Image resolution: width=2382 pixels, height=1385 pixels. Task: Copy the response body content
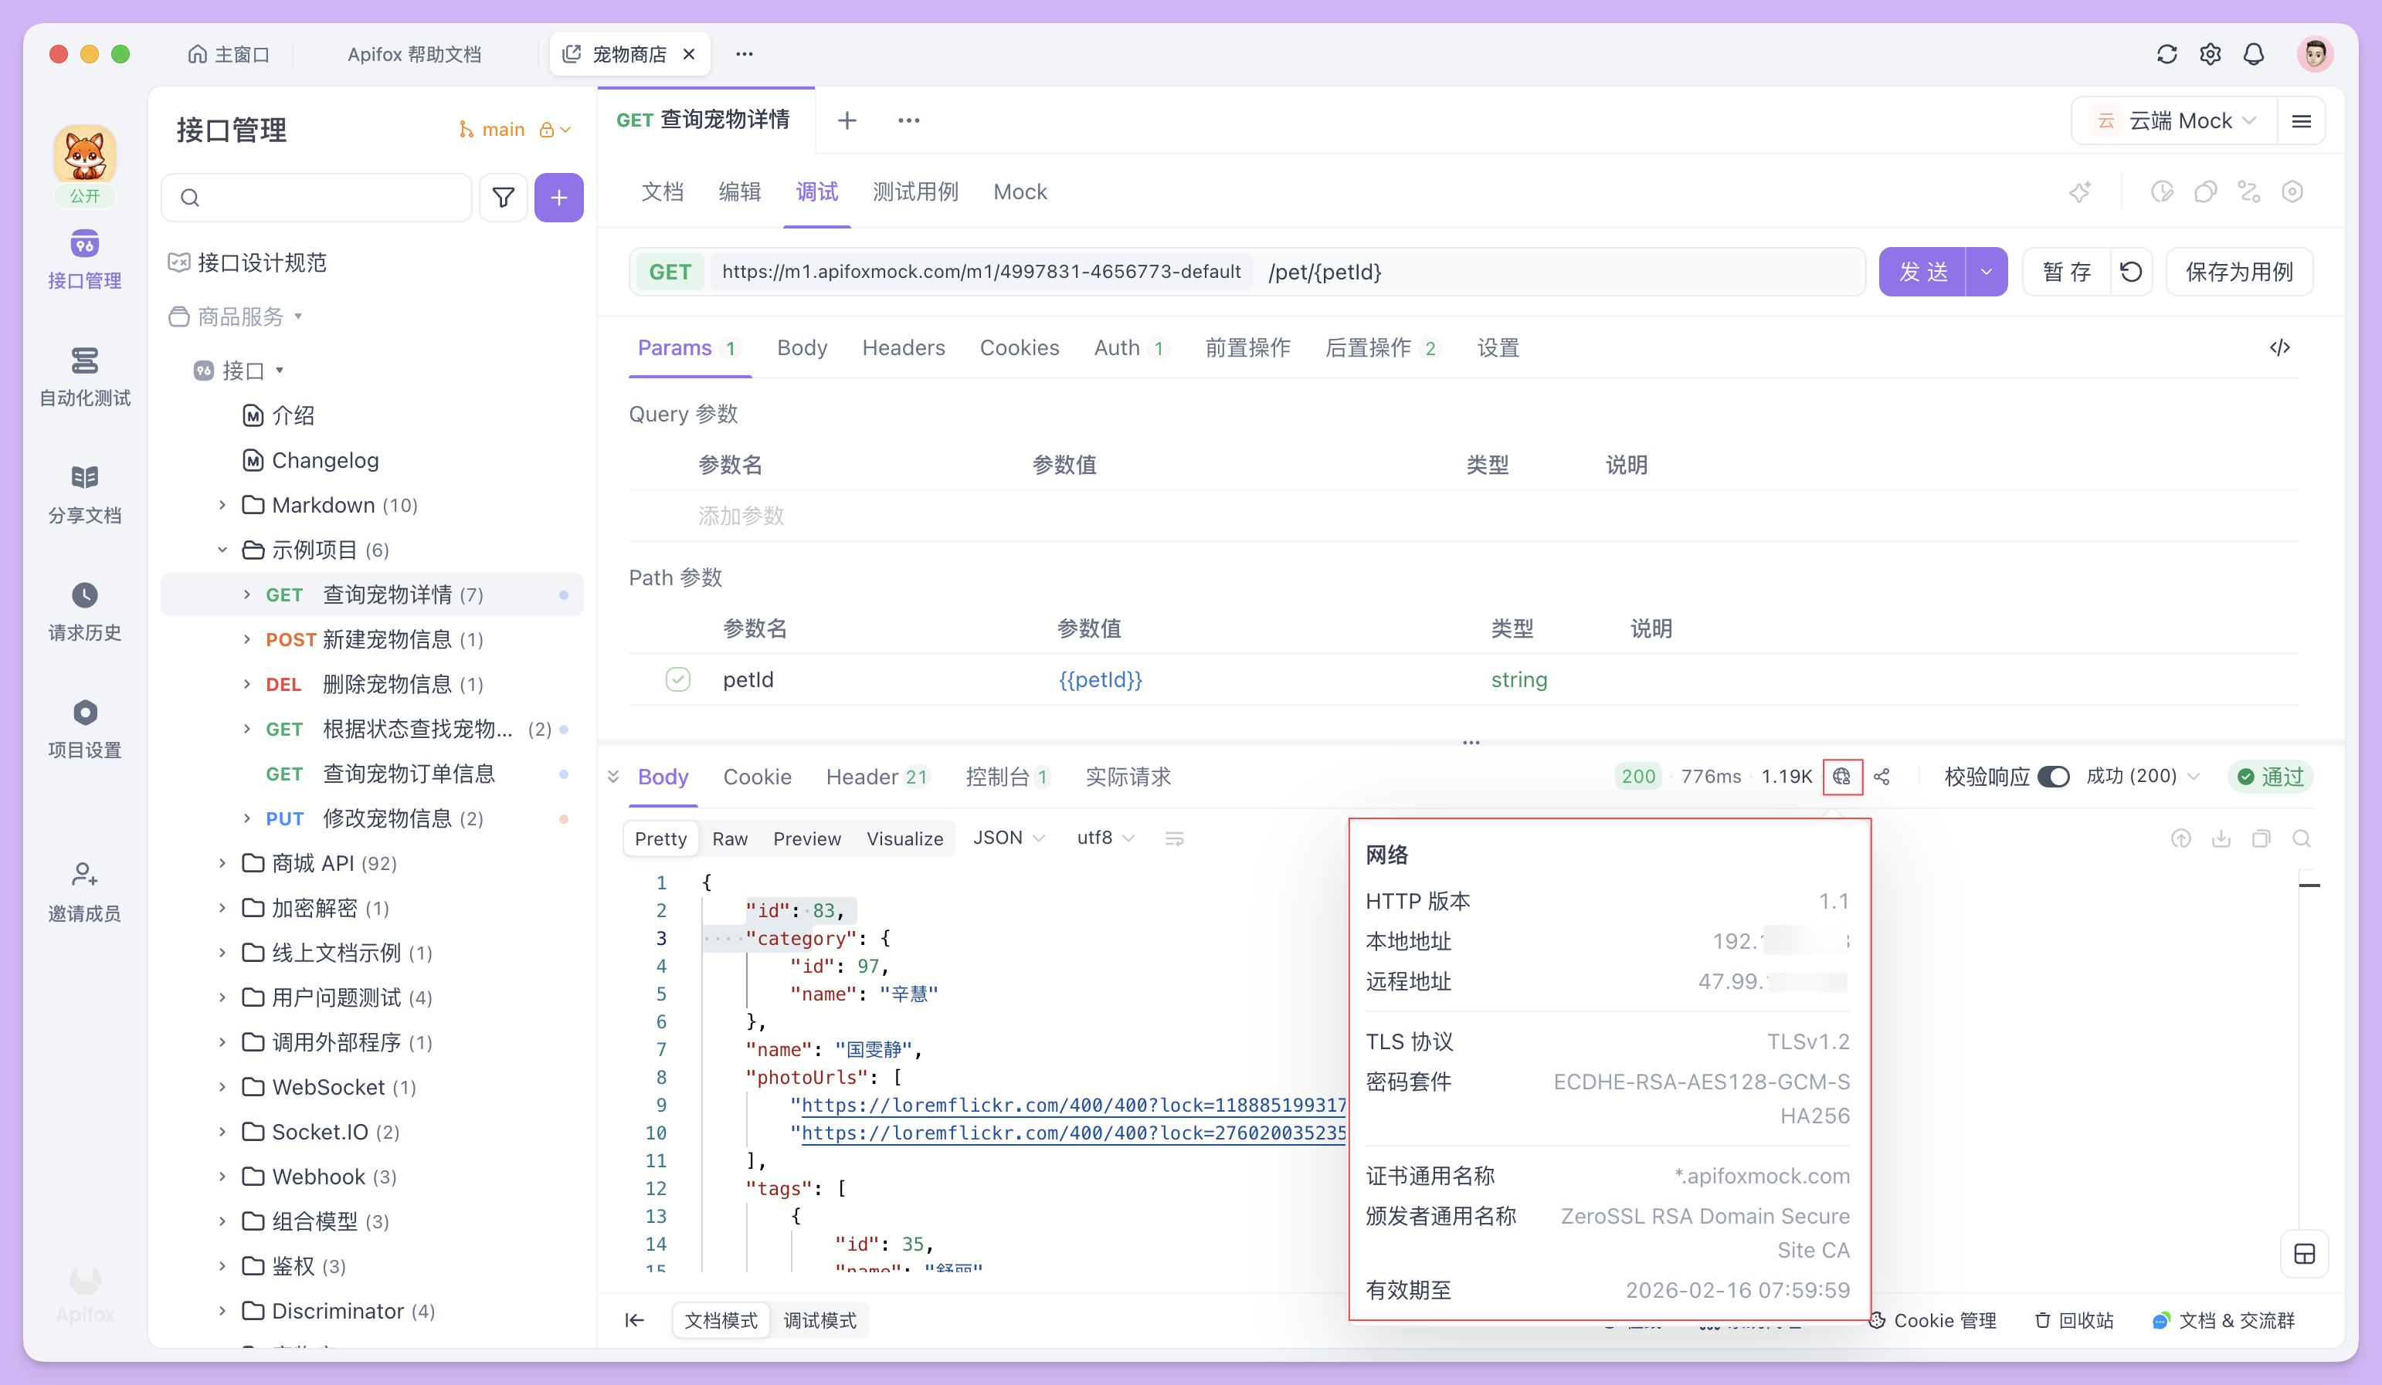pyautogui.click(x=2262, y=838)
